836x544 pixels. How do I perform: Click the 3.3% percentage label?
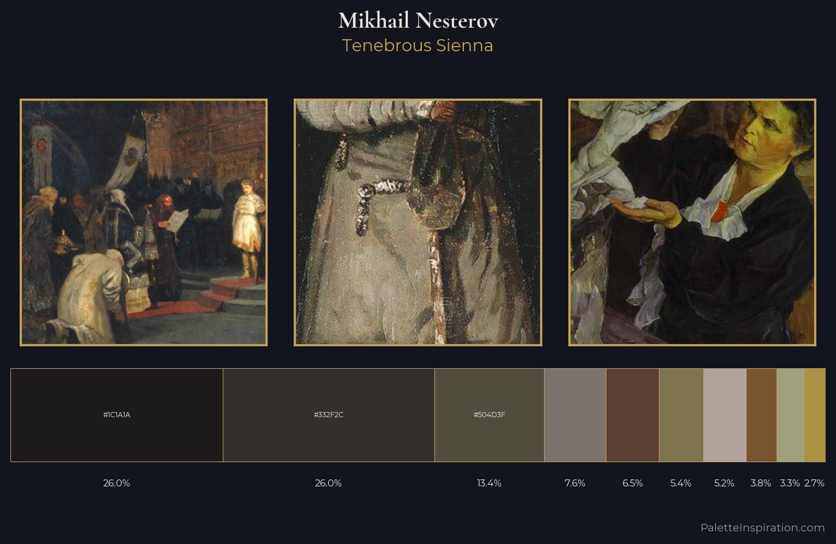(x=790, y=483)
